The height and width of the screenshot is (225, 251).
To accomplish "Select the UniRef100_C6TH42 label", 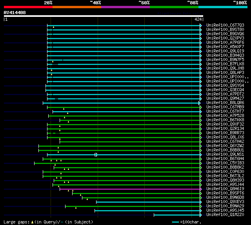I will click(x=225, y=142).
